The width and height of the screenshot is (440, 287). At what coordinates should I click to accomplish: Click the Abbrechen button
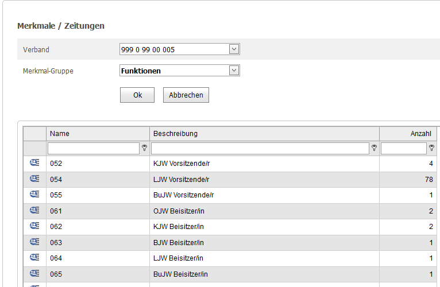point(186,95)
